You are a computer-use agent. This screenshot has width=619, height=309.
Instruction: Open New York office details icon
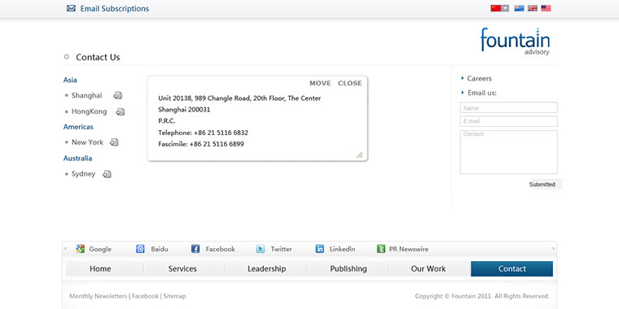(x=114, y=142)
